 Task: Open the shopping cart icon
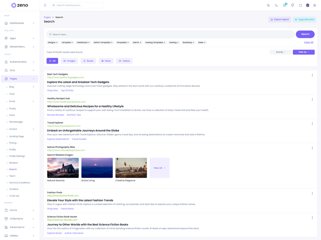coord(284,5)
